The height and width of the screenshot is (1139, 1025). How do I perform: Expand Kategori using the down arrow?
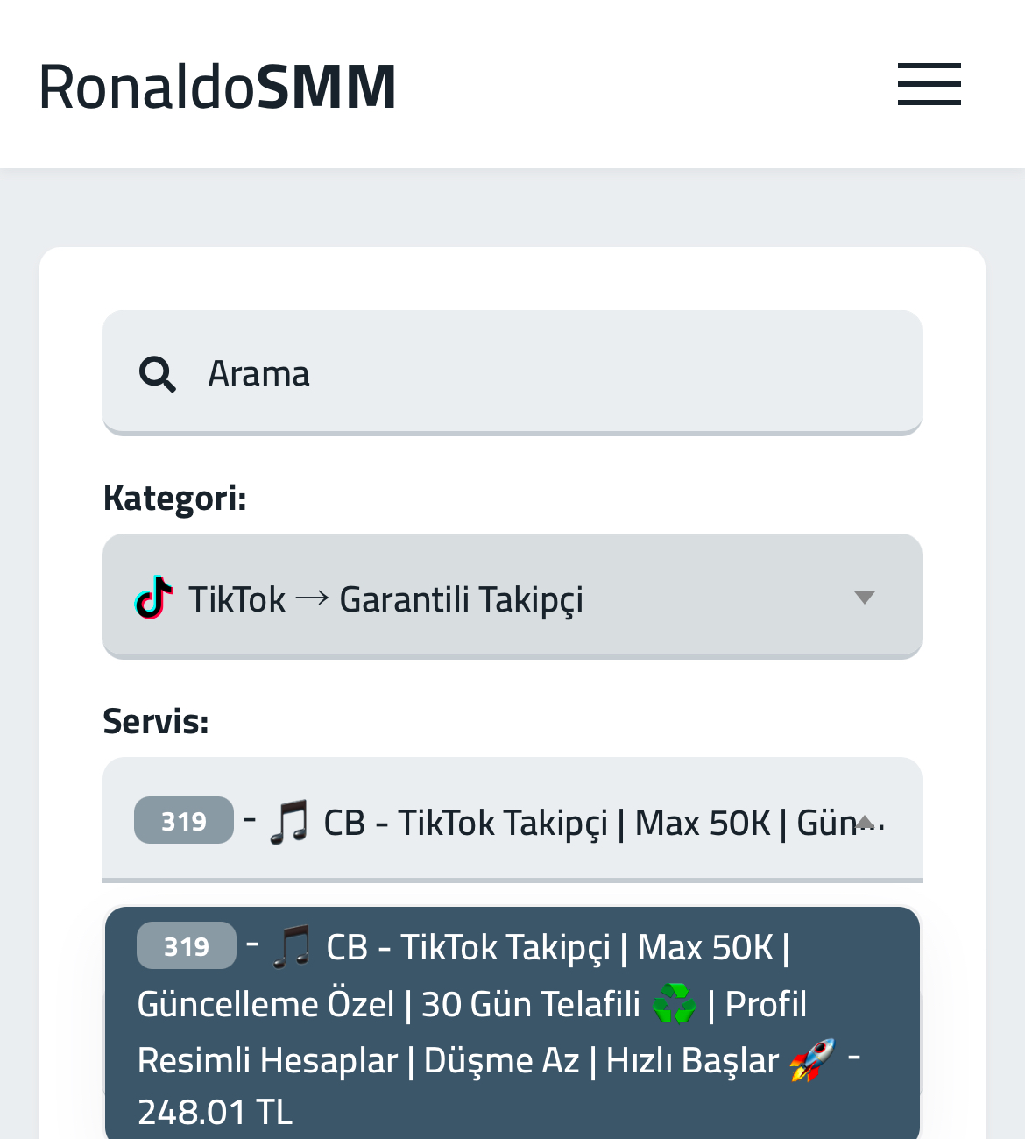click(865, 598)
